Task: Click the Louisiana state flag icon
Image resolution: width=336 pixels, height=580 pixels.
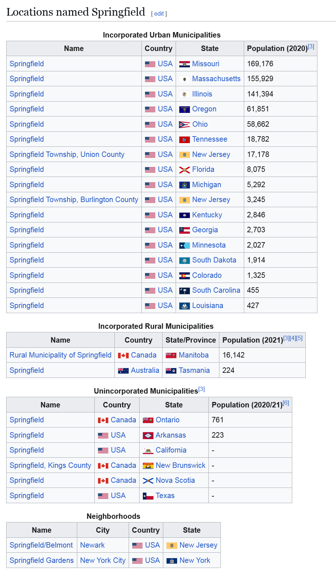Action: [184, 306]
